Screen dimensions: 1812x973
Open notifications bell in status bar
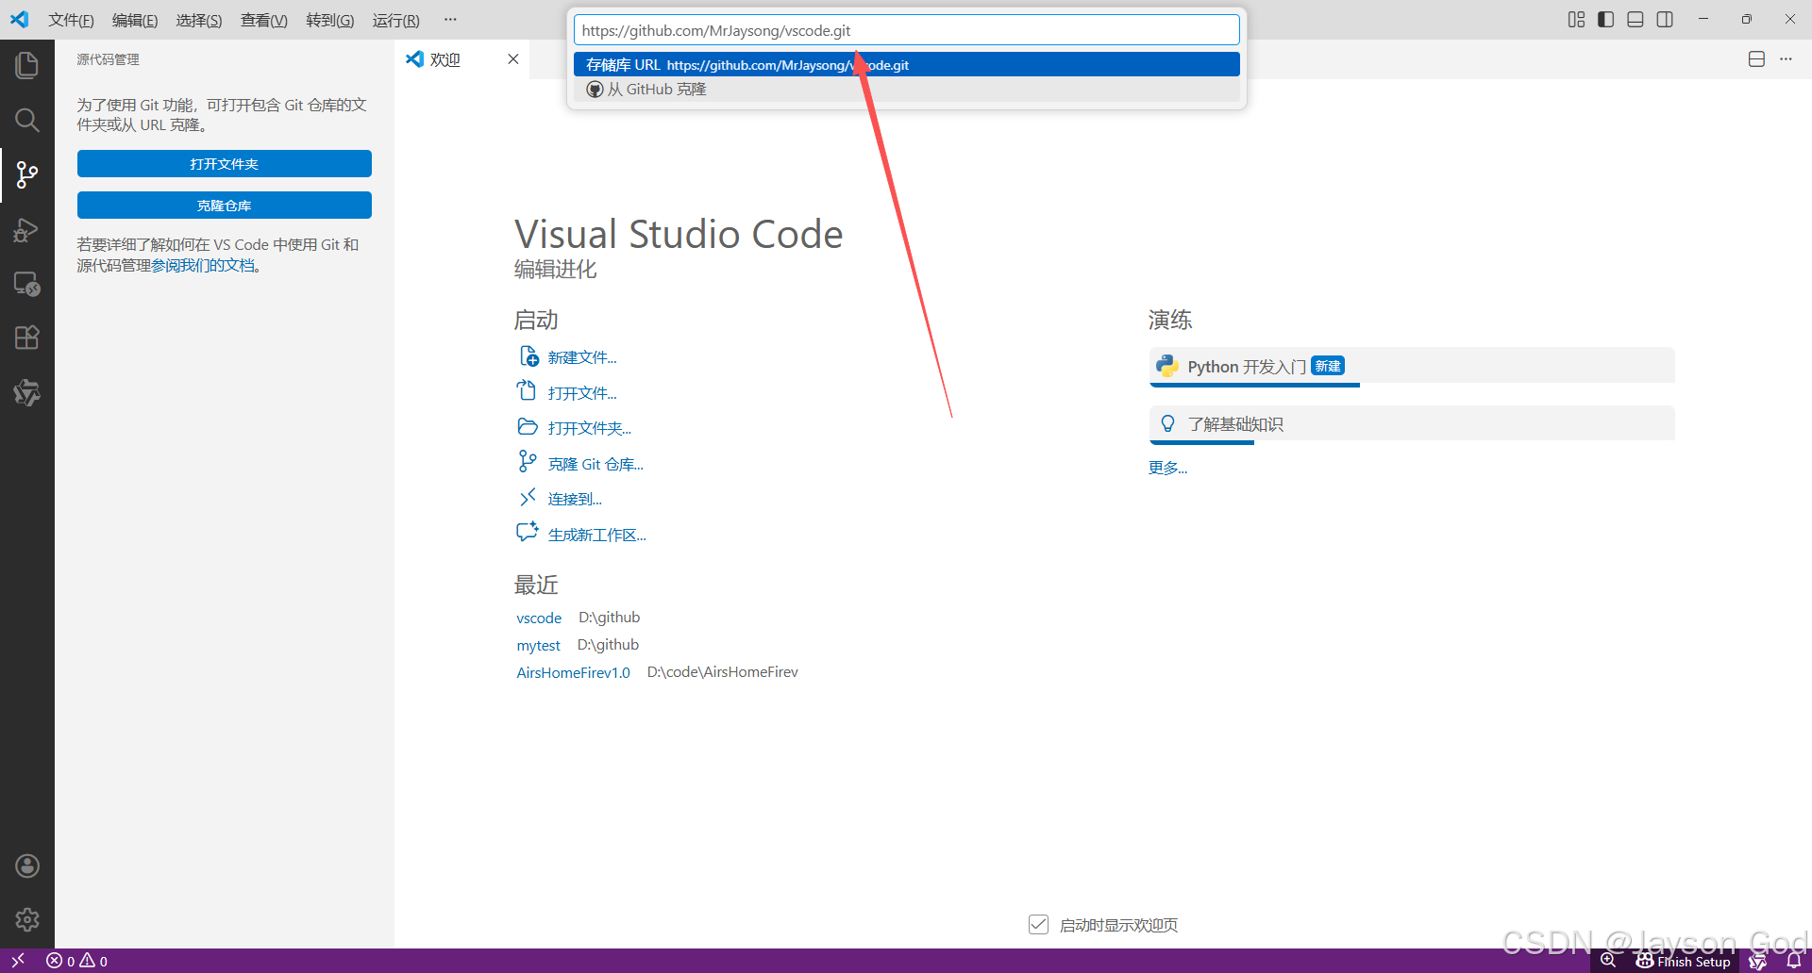[1794, 961]
